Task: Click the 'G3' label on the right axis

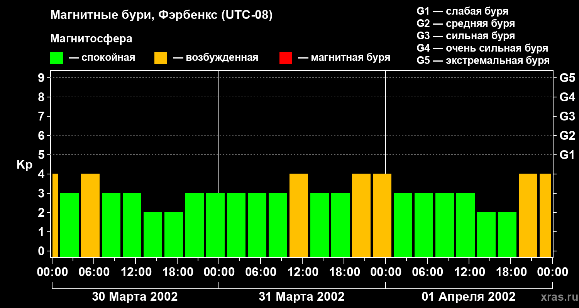Action: pyautogui.click(x=567, y=116)
